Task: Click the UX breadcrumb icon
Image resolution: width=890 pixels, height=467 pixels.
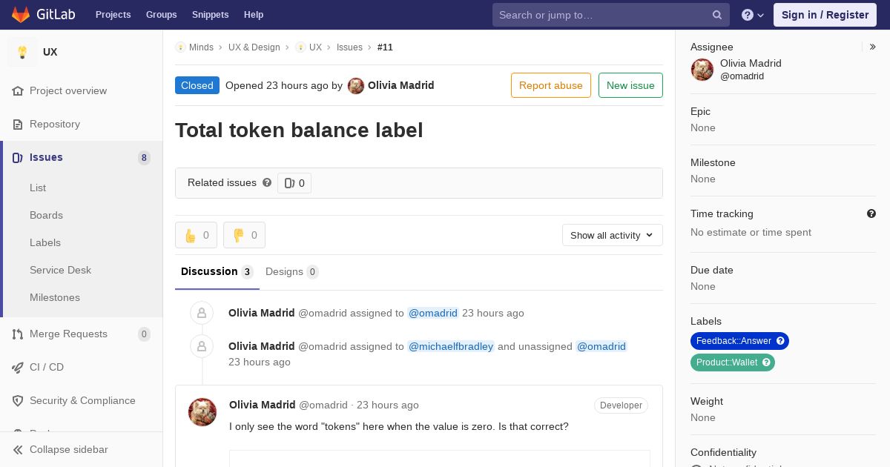Action: click(x=300, y=47)
